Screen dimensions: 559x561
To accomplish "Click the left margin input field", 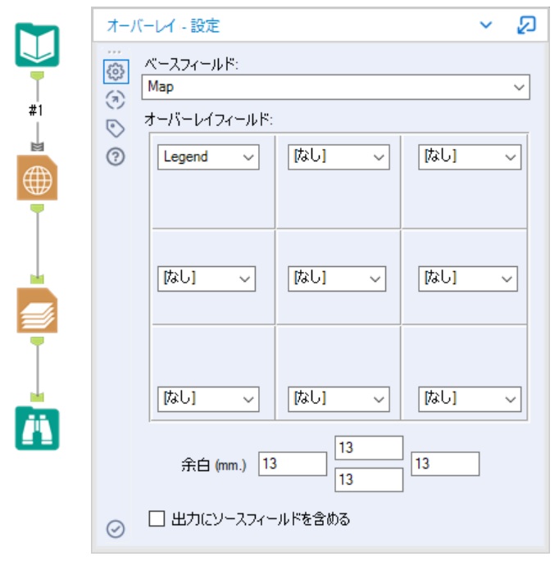I will (293, 464).
